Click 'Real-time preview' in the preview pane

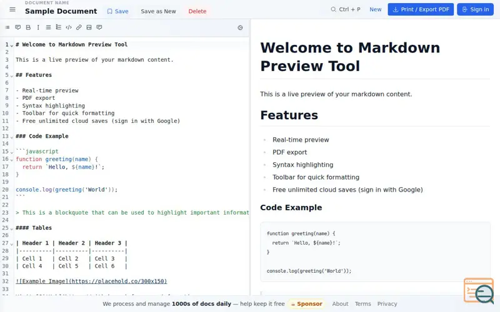301,140
